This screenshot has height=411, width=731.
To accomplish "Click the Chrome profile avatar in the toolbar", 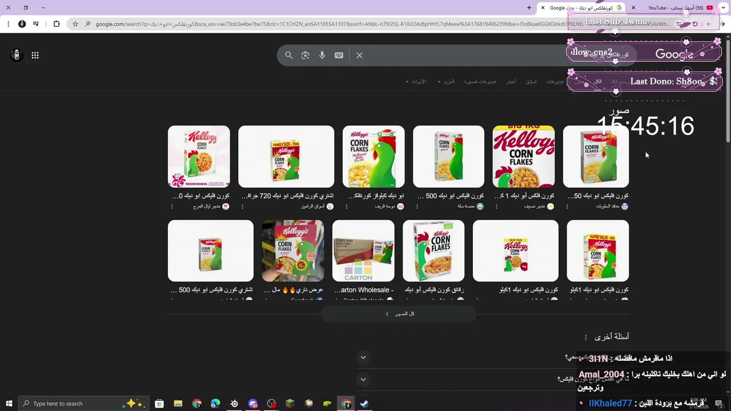I will (22, 24).
